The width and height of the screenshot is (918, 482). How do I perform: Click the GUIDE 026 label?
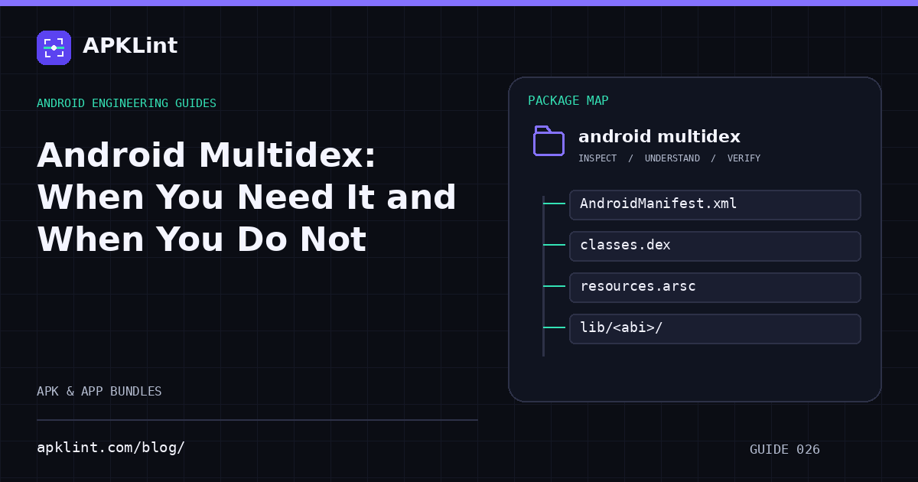785,450
